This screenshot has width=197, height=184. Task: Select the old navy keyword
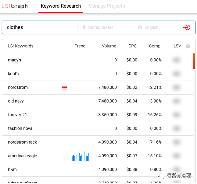[16, 101]
